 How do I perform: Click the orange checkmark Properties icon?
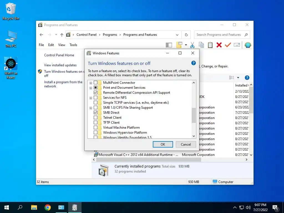(x=228, y=45)
